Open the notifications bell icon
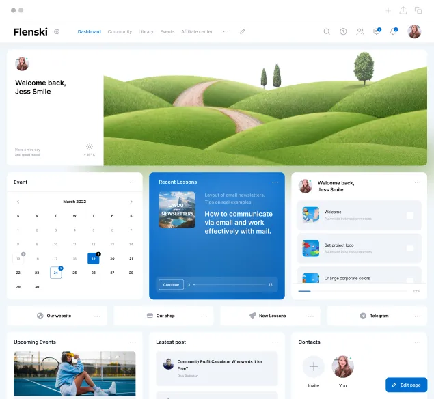 [x=393, y=31]
